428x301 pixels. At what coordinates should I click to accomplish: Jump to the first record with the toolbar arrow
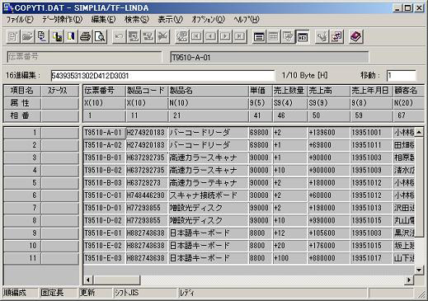196,36
